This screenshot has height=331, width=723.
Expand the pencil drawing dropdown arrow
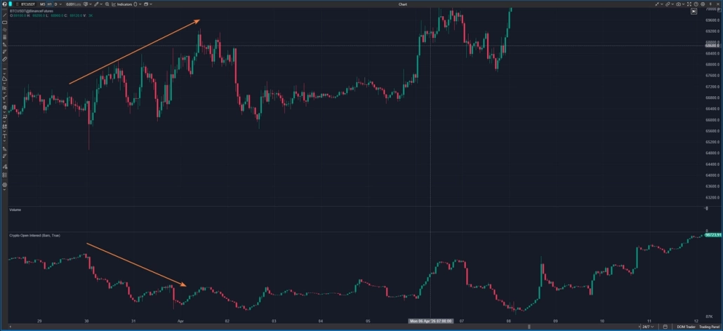point(101,4)
